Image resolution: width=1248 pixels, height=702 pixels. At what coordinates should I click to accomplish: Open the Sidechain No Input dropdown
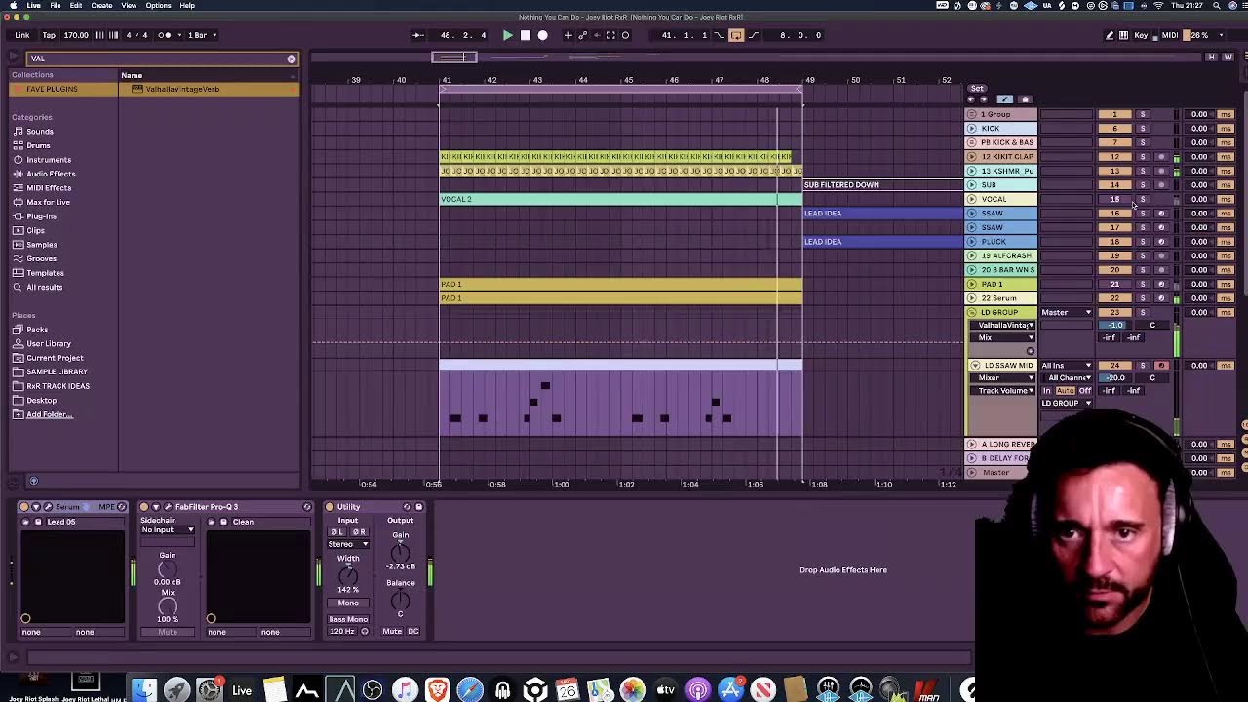click(168, 530)
